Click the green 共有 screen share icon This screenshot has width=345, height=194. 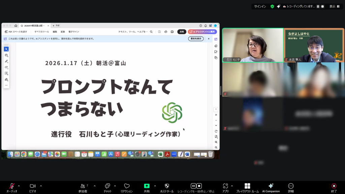(x=147, y=186)
